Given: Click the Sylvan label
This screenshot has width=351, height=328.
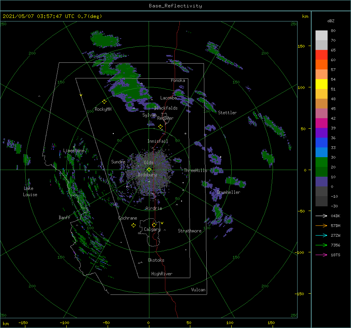Looking at the screenshot, I should [x=149, y=115].
